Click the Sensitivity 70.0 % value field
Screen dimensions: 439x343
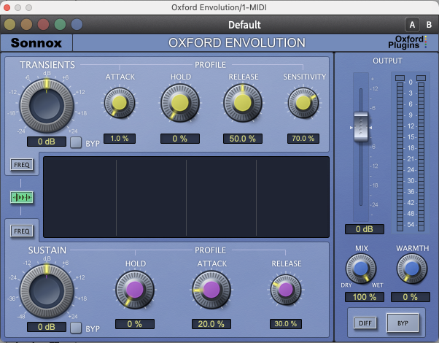(x=303, y=139)
